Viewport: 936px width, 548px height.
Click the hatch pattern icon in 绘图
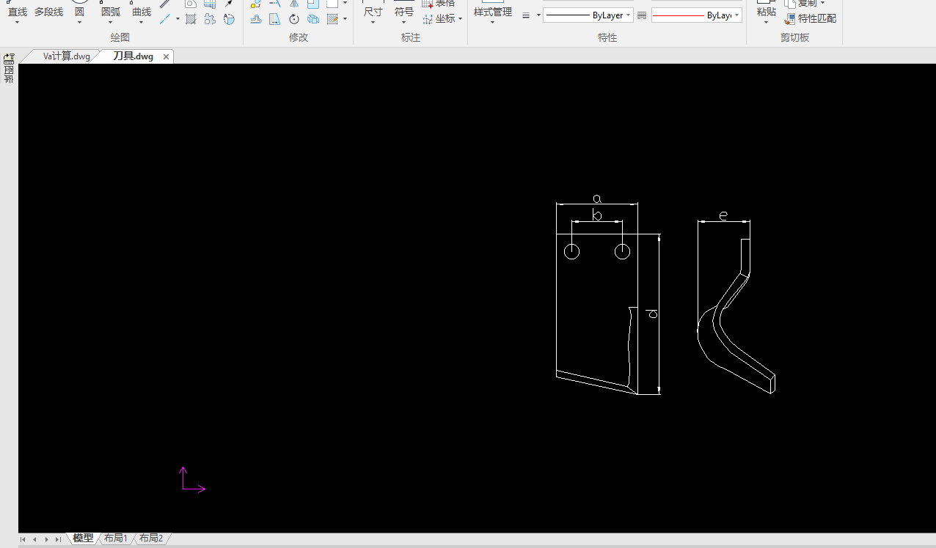pos(191,19)
